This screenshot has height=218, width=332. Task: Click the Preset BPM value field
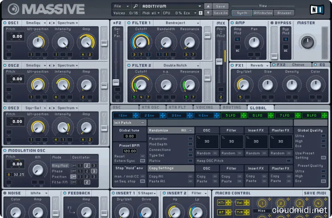coord(130,151)
